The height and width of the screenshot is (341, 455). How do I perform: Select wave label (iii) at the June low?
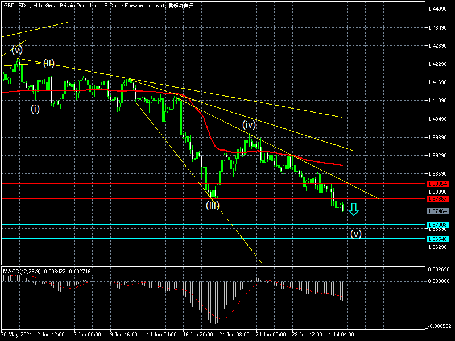pos(213,205)
